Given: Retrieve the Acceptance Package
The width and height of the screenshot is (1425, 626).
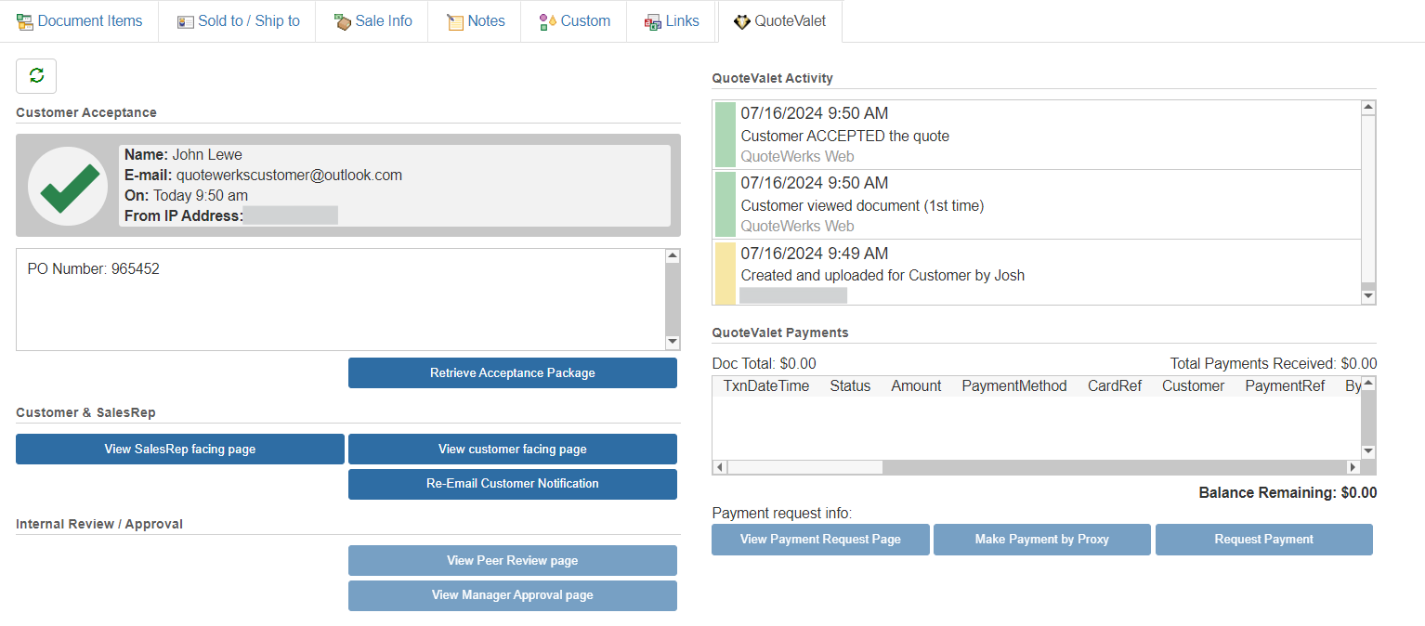Looking at the screenshot, I should [x=512, y=373].
